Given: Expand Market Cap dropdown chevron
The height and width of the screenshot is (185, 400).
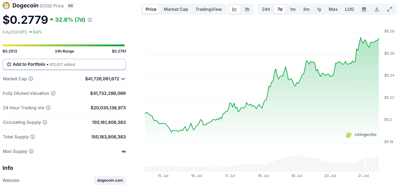Looking at the screenshot, I should 123,79.
